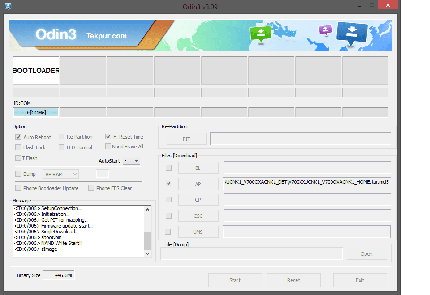The width and height of the screenshot is (430, 295).
Task: Toggle F. Reset Time checkbox
Action: [x=108, y=137]
